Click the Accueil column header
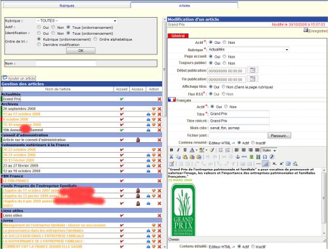328x249 pixels. (121, 89)
